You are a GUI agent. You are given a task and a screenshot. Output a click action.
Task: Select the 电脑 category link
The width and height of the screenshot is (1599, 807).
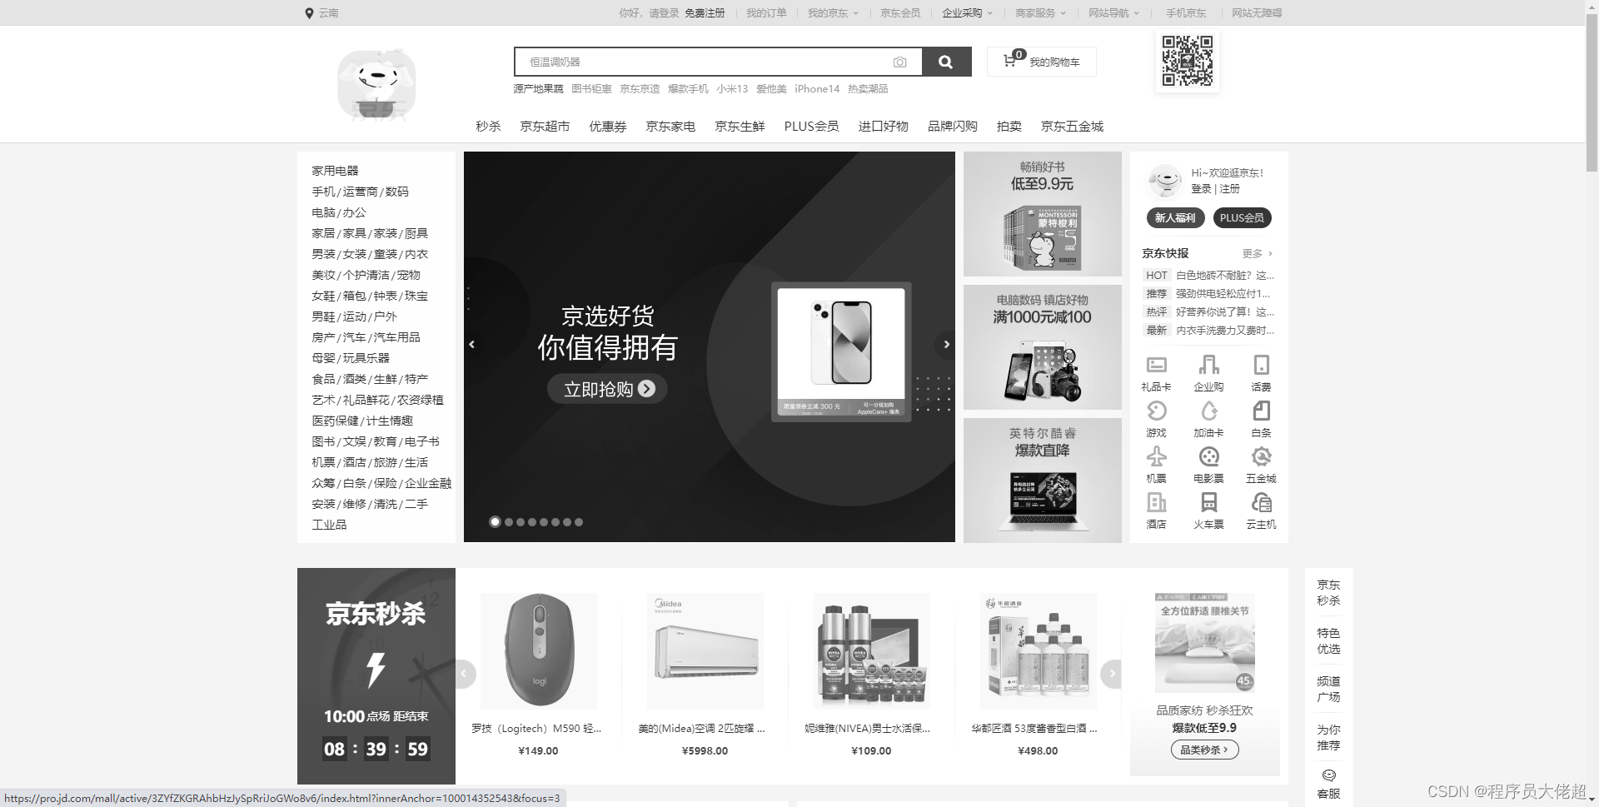(321, 212)
